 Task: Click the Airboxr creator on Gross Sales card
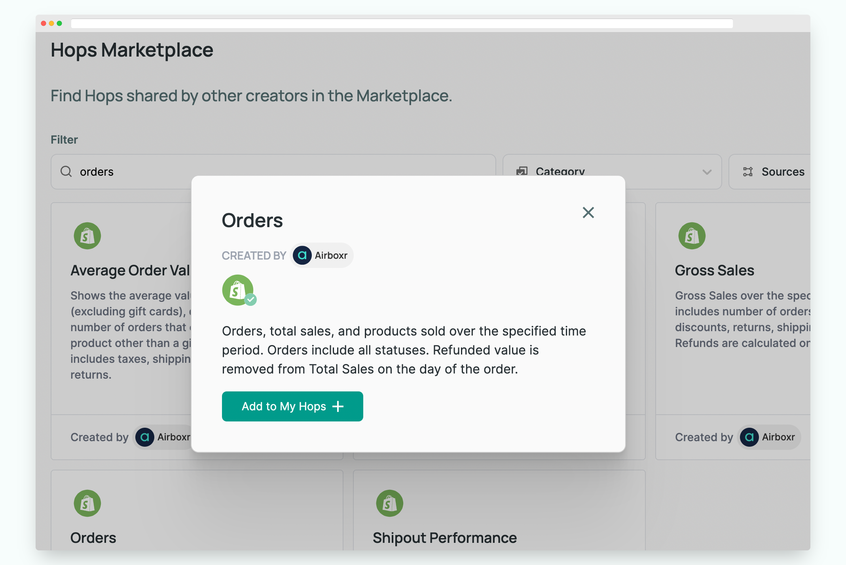(768, 437)
